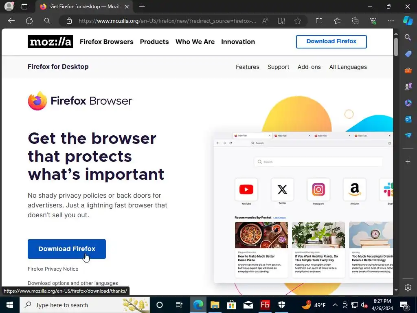Open the notification center icon
417x313 pixels.
pyautogui.click(x=404, y=305)
